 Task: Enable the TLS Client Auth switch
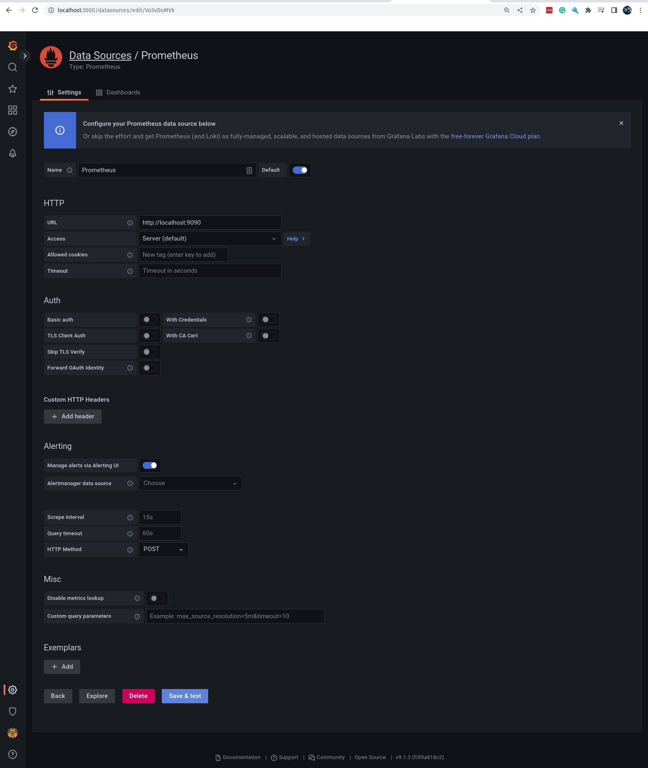pos(150,336)
